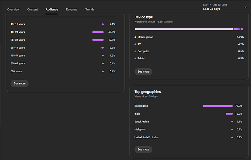
Task: Click the TV legend dot icon
Action: coord(135,44)
